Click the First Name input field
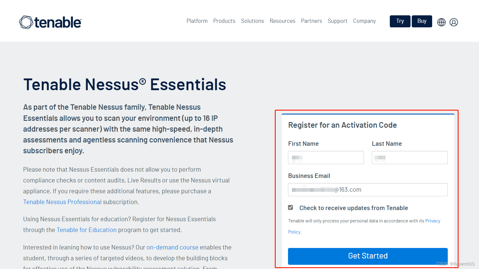479x269 pixels. (x=326, y=157)
